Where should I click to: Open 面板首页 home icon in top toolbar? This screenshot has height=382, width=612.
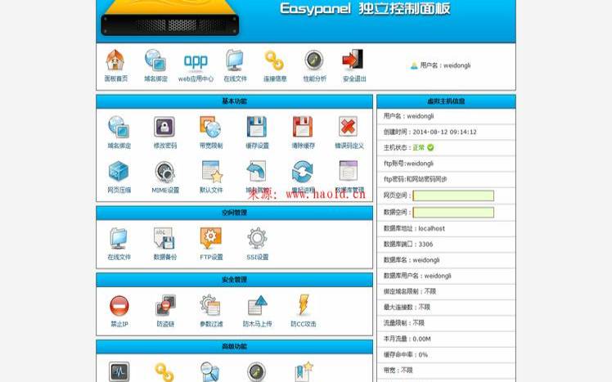[x=115, y=60]
